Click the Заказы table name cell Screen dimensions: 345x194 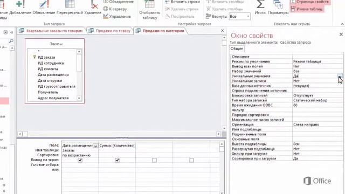[x=80, y=150]
